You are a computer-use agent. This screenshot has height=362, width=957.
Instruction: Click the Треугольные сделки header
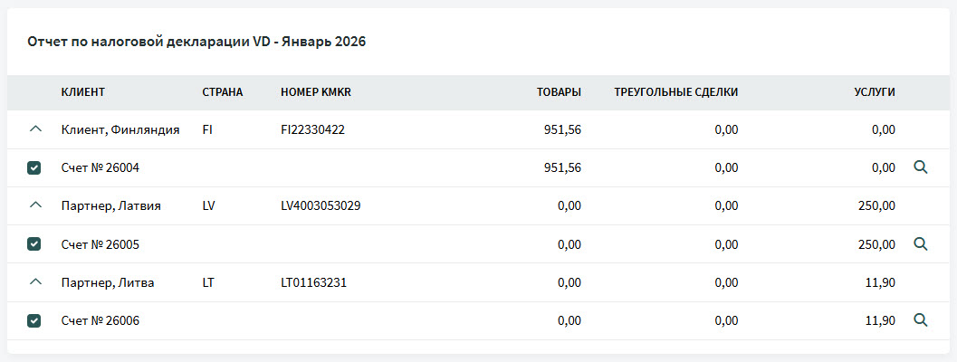[x=675, y=92]
